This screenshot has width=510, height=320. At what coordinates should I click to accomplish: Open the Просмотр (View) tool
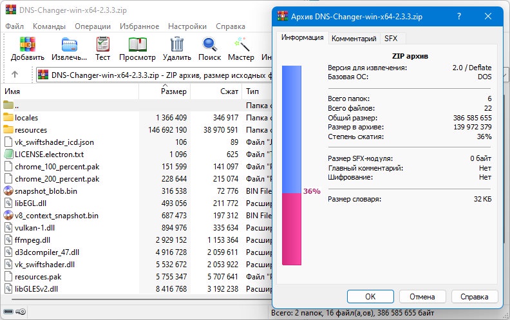click(137, 44)
